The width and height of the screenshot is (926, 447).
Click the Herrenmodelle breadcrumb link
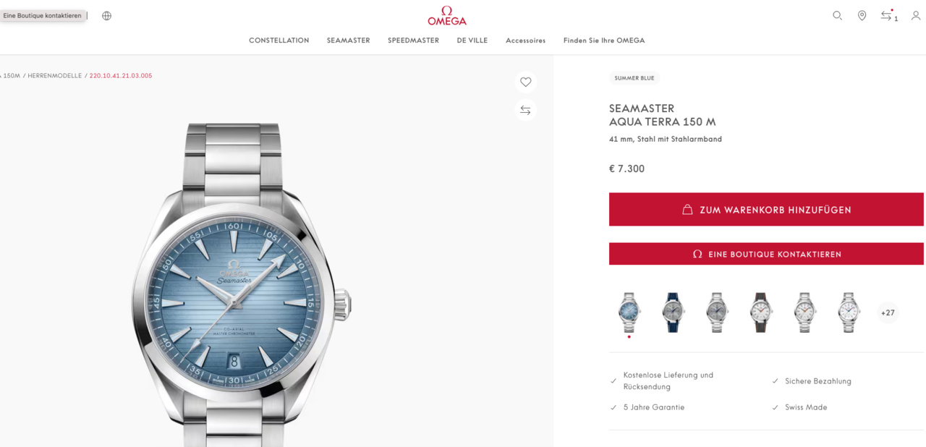click(x=55, y=75)
